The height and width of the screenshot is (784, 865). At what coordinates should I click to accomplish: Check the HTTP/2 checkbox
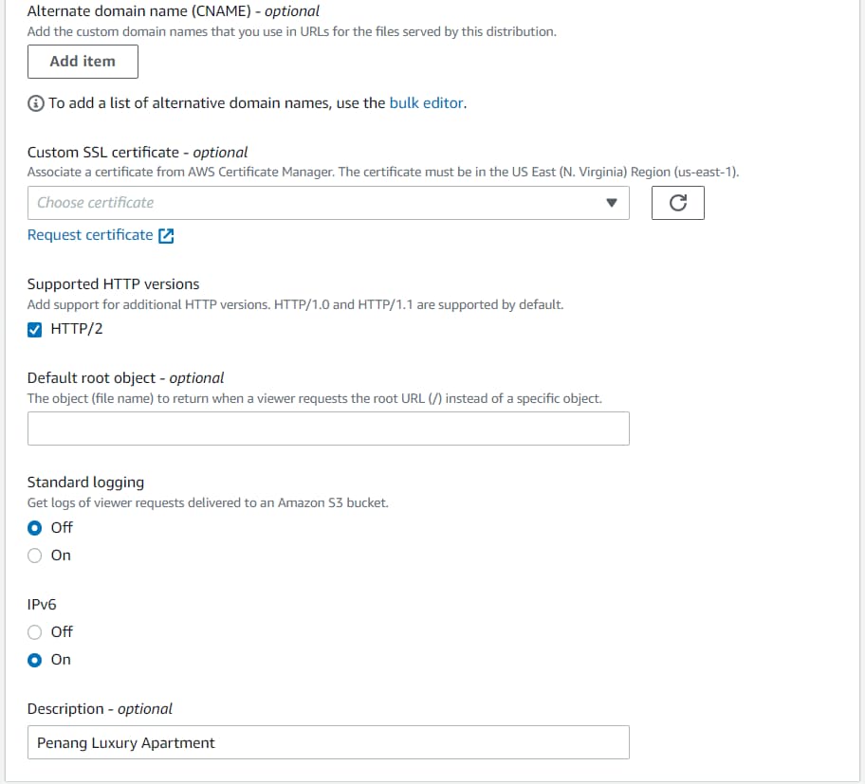[34, 330]
